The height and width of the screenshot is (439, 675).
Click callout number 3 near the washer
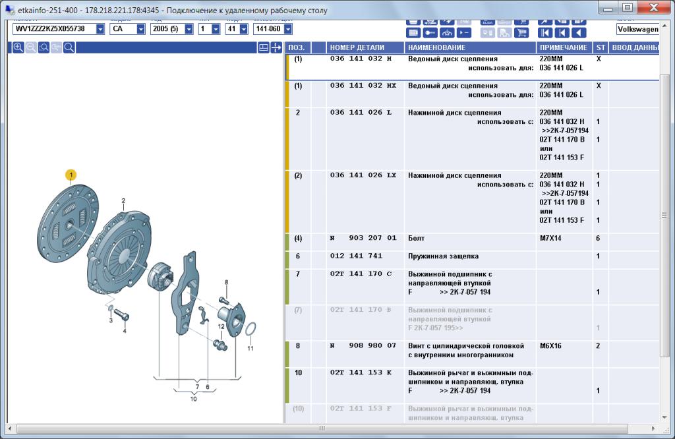click(111, 320)
